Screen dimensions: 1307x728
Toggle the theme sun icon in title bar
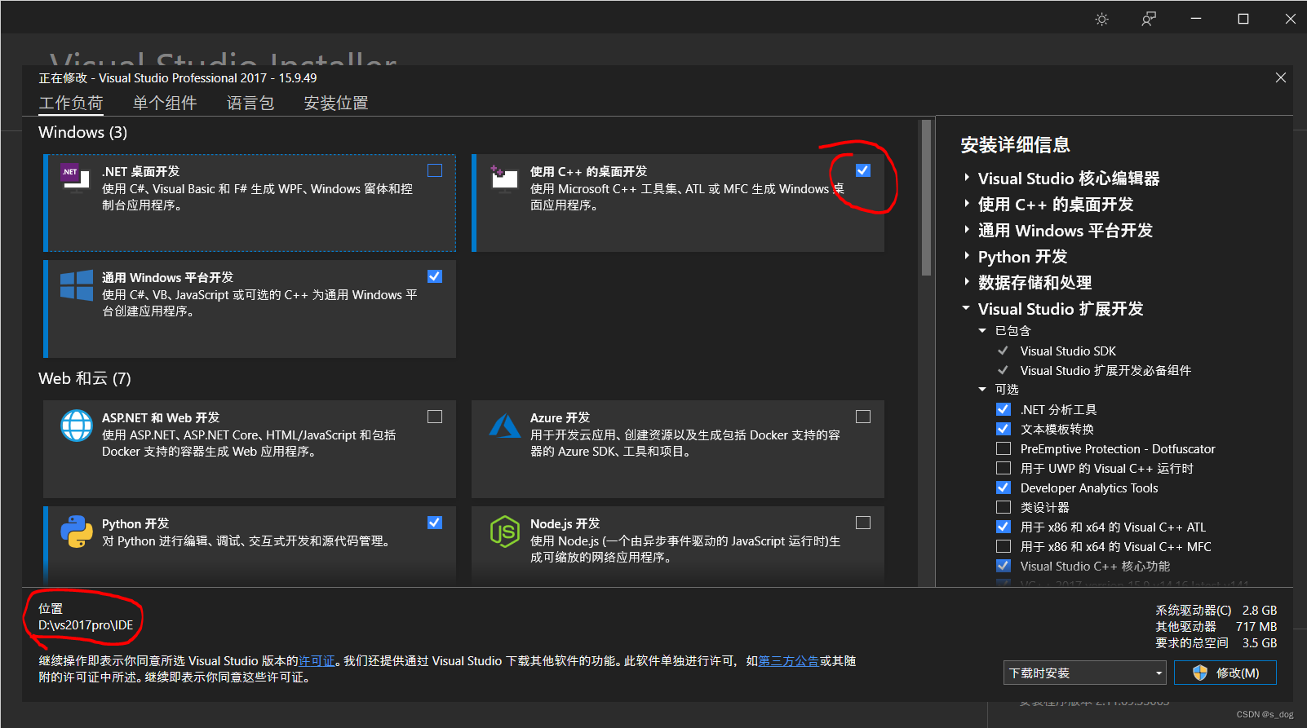click(1102, 19)
